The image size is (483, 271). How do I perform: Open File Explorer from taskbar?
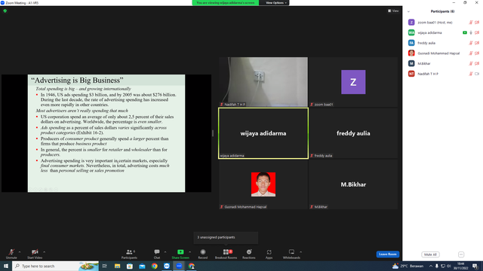117,266
